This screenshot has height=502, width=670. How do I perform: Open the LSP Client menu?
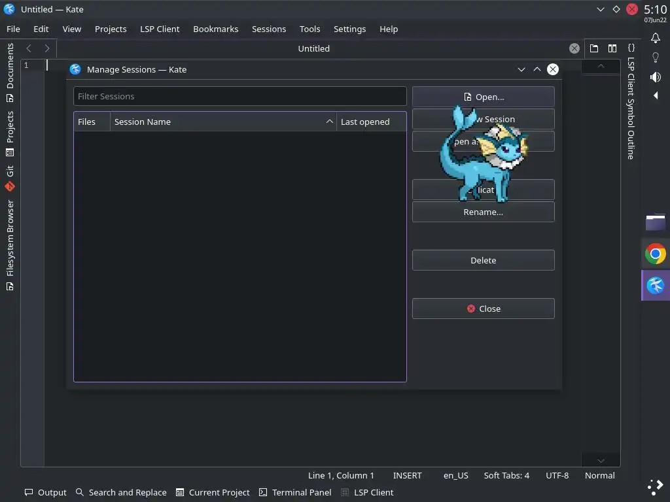tap(160, 29)
